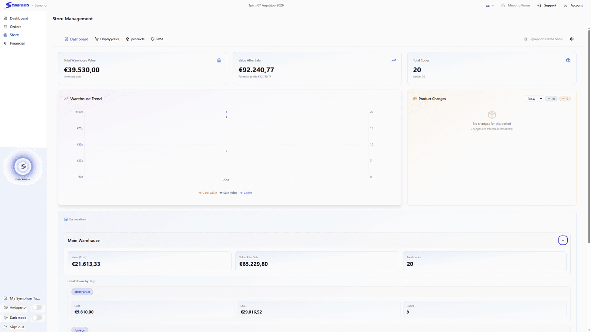This screenshot has height=332, width=591.
Task: Click Sign out in the sidebar
Action: click(x=14, y=327)
